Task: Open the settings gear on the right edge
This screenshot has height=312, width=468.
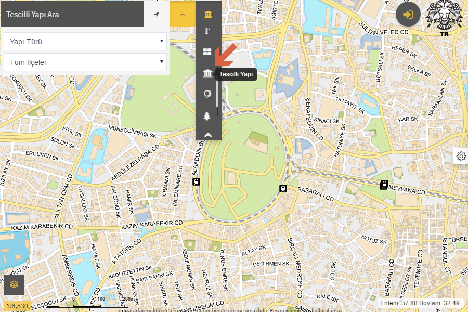Action: point(461,156)
